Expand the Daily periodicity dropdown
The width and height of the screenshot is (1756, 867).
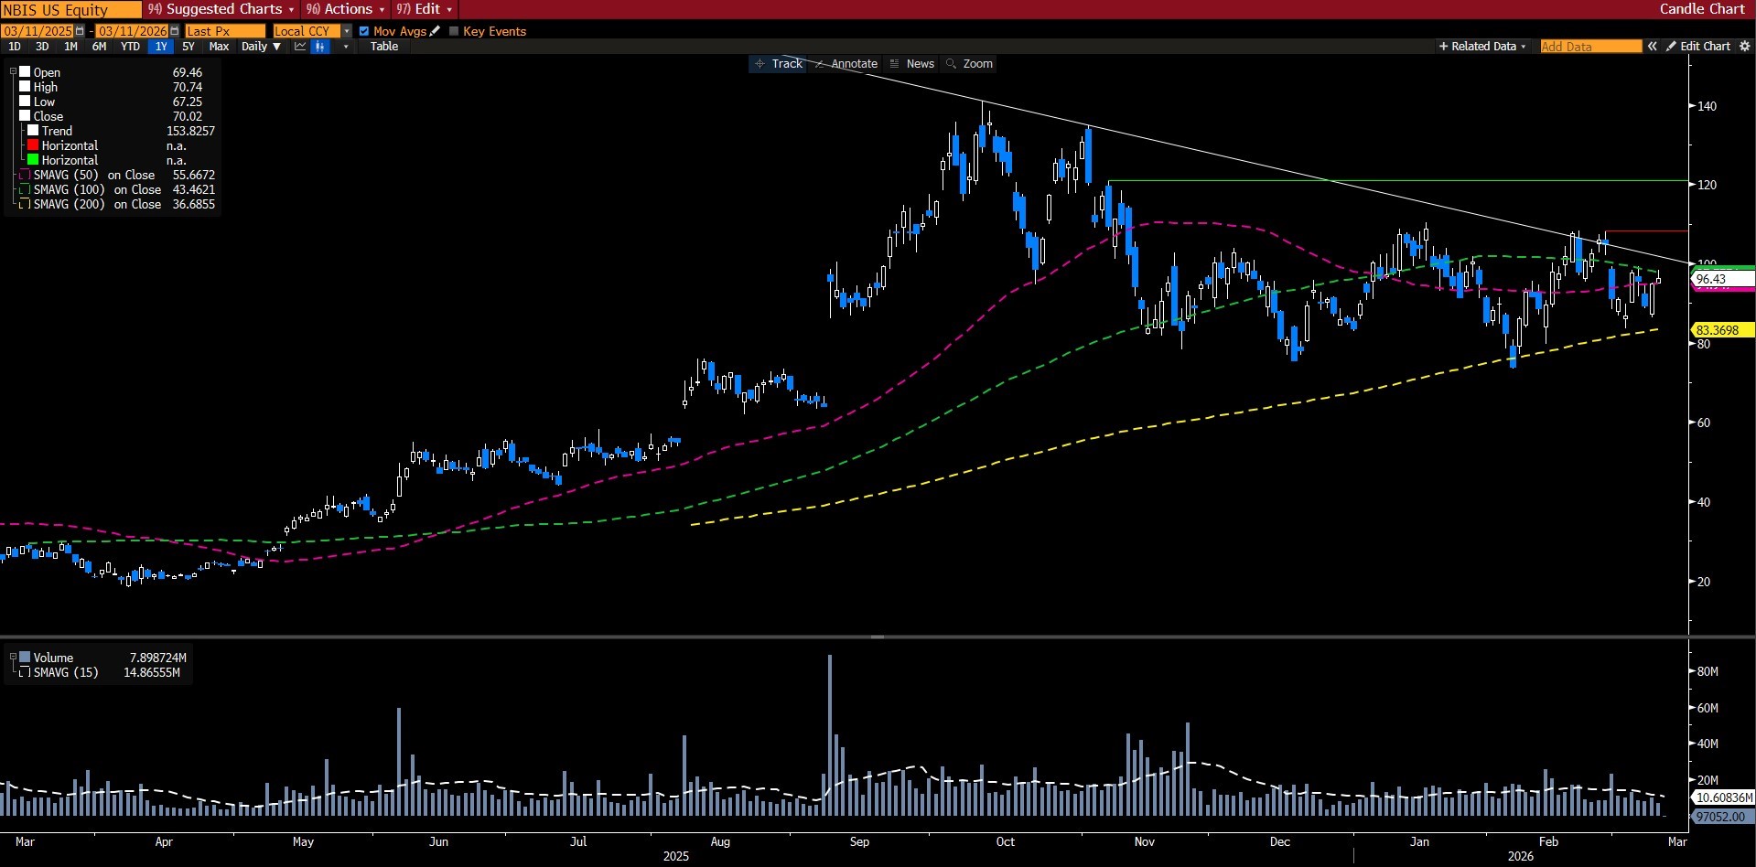click(261, 47)
